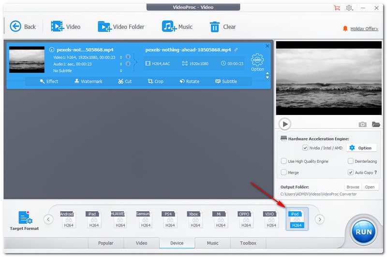Expand the Audio1 track selector
The width and height of the screenshot is (387, 257).
pyautogui.click(x=121, y=64)
